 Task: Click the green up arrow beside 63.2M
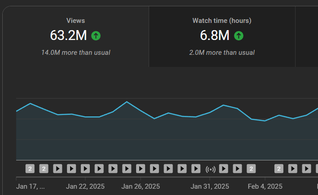click(96, 35)
